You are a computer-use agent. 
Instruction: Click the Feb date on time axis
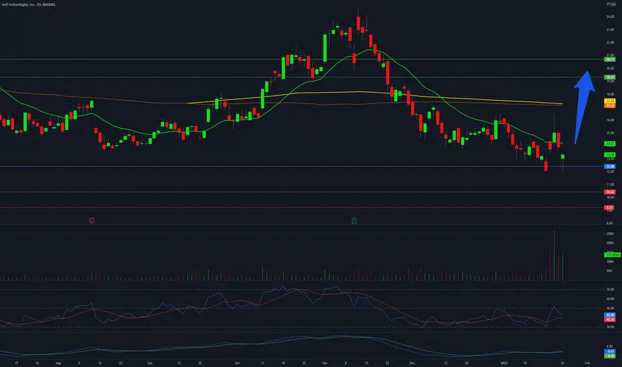pyautogui.click(x=587, y=363)
